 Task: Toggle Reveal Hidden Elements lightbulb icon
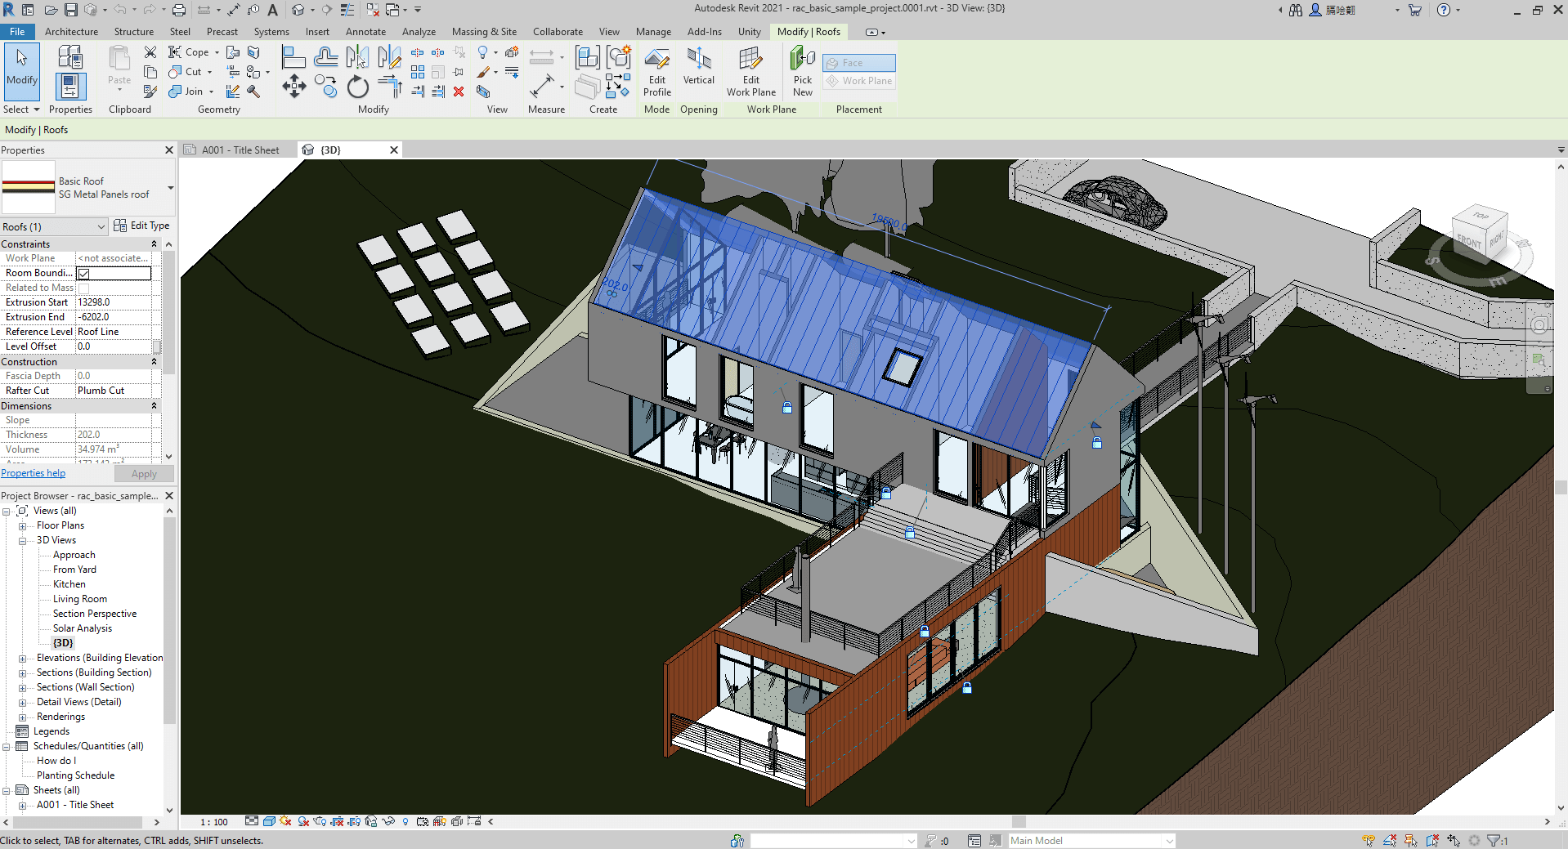click(x=405, y=822)
